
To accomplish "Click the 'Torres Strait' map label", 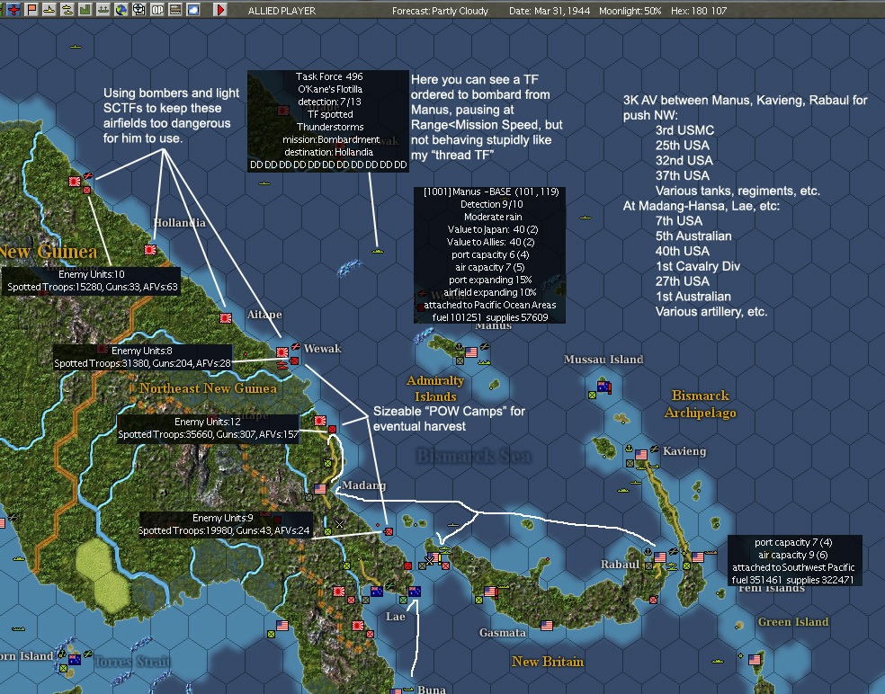I will point(132,662).
